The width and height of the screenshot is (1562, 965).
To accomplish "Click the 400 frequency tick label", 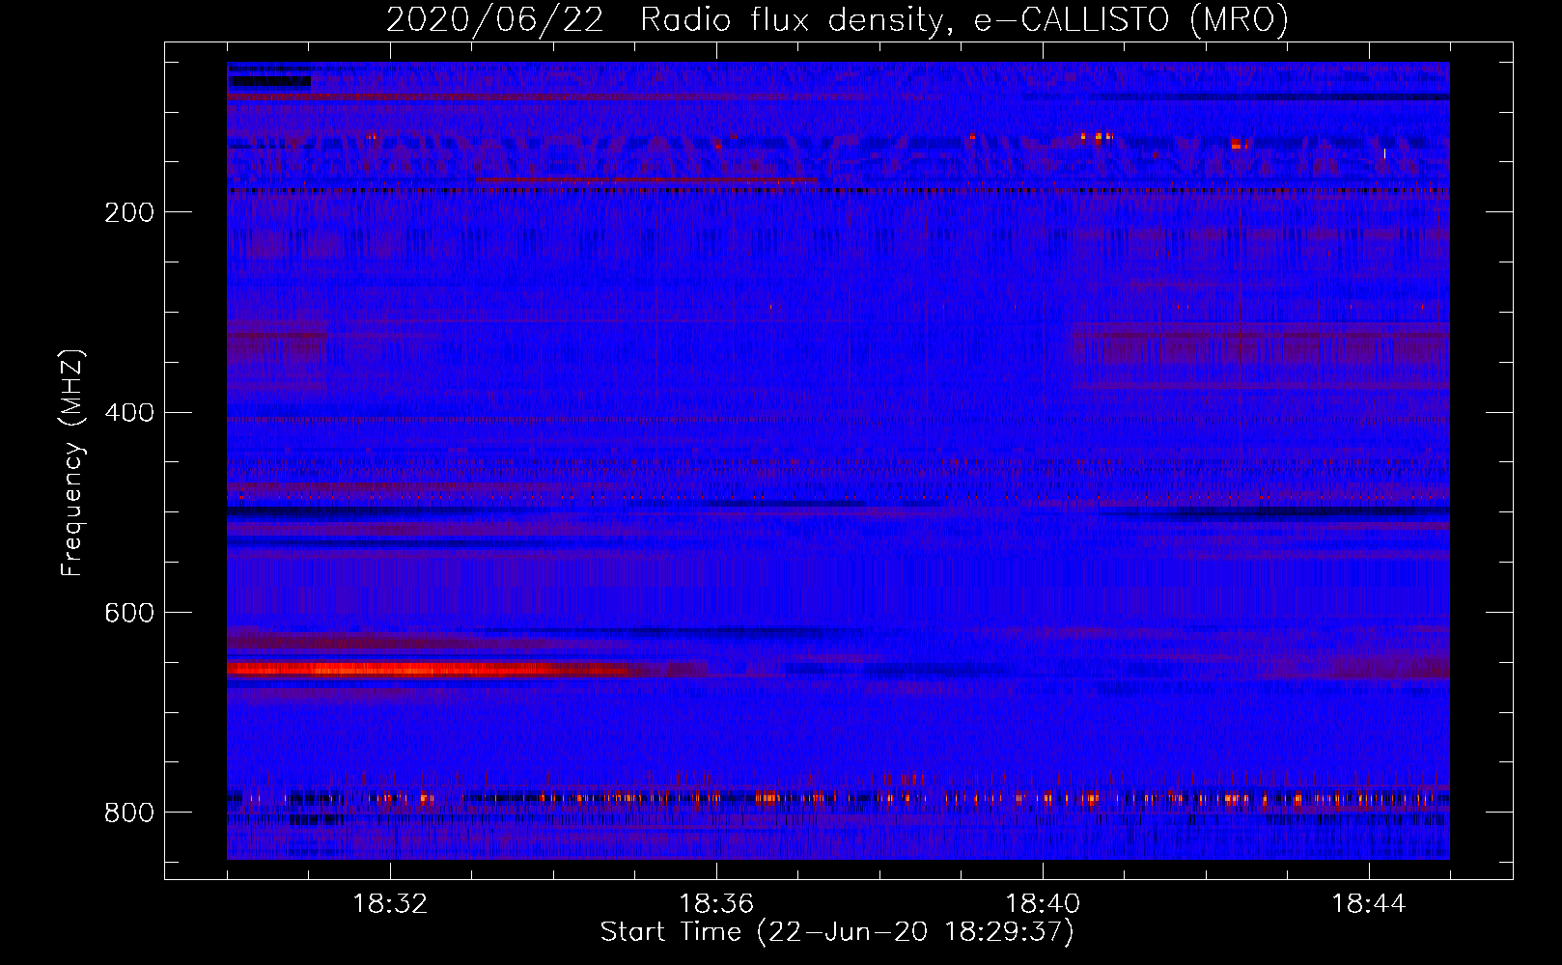I will tap(129, 414).
